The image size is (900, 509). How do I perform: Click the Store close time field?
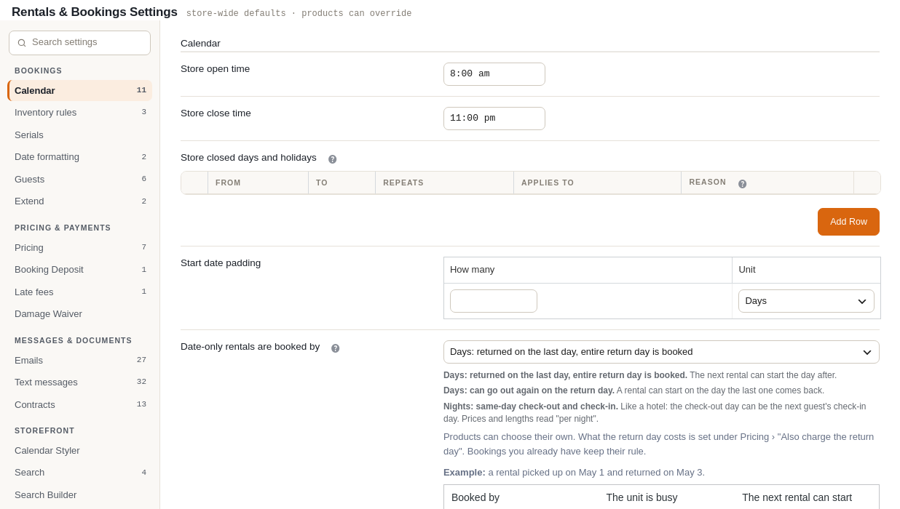pos(494,119)
